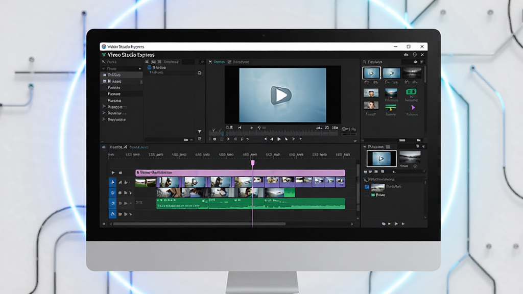
Task: Click the timeline horizontal scrollbar thumb
Action: [200, 224]
